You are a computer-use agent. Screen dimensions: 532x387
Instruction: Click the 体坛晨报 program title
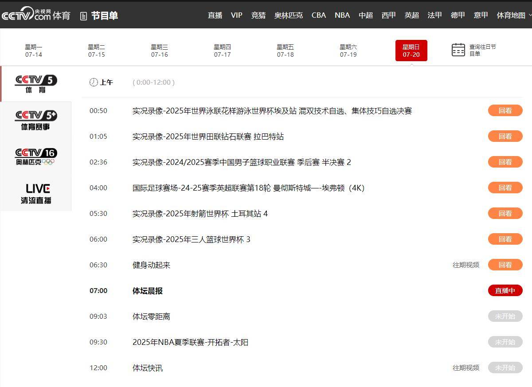pos(148,291)
